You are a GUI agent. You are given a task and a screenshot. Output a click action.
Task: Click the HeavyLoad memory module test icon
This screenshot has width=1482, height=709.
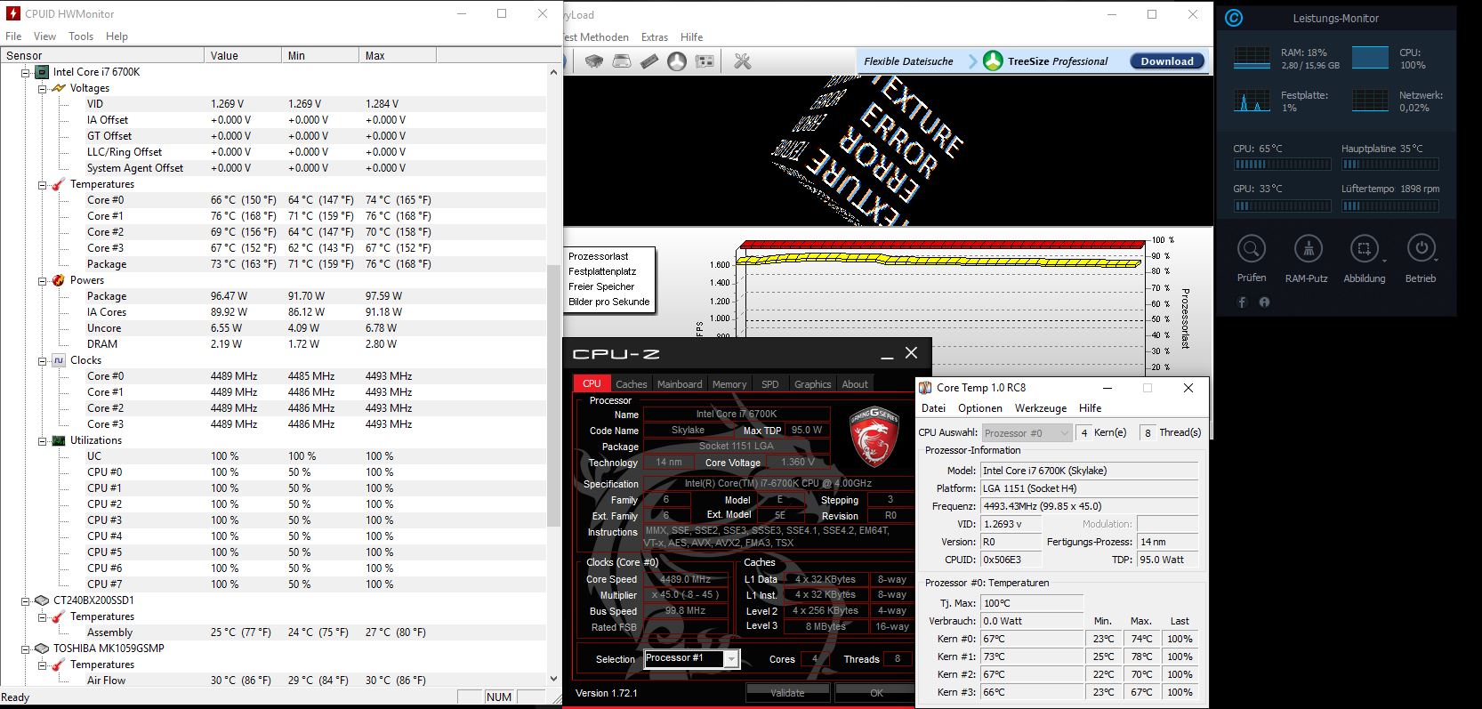pyautogui.click(x=649, y=61)
